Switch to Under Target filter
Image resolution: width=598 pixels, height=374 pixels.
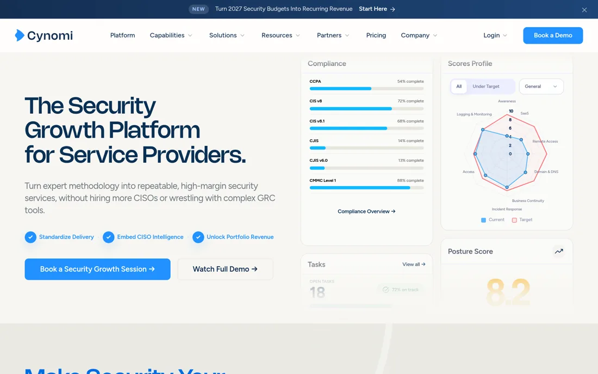(486, 87)
